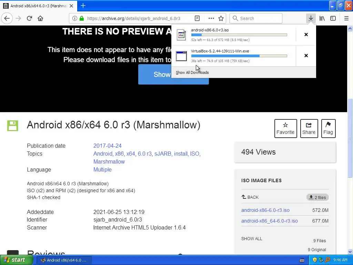Click the network connection tray icon
This screenshot has width=353, height=265.
pyautogui.click(x=321, y=260)
